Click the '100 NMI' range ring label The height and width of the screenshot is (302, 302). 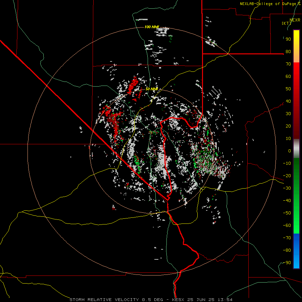point(152,27)
